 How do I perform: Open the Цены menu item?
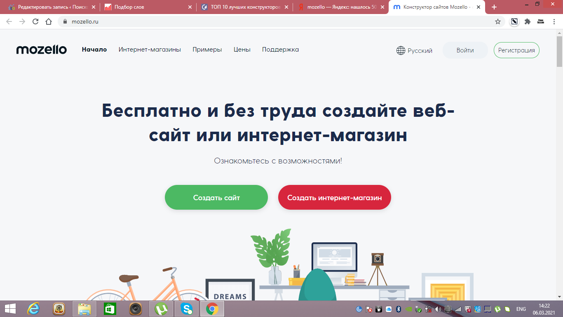click(242, 50)
